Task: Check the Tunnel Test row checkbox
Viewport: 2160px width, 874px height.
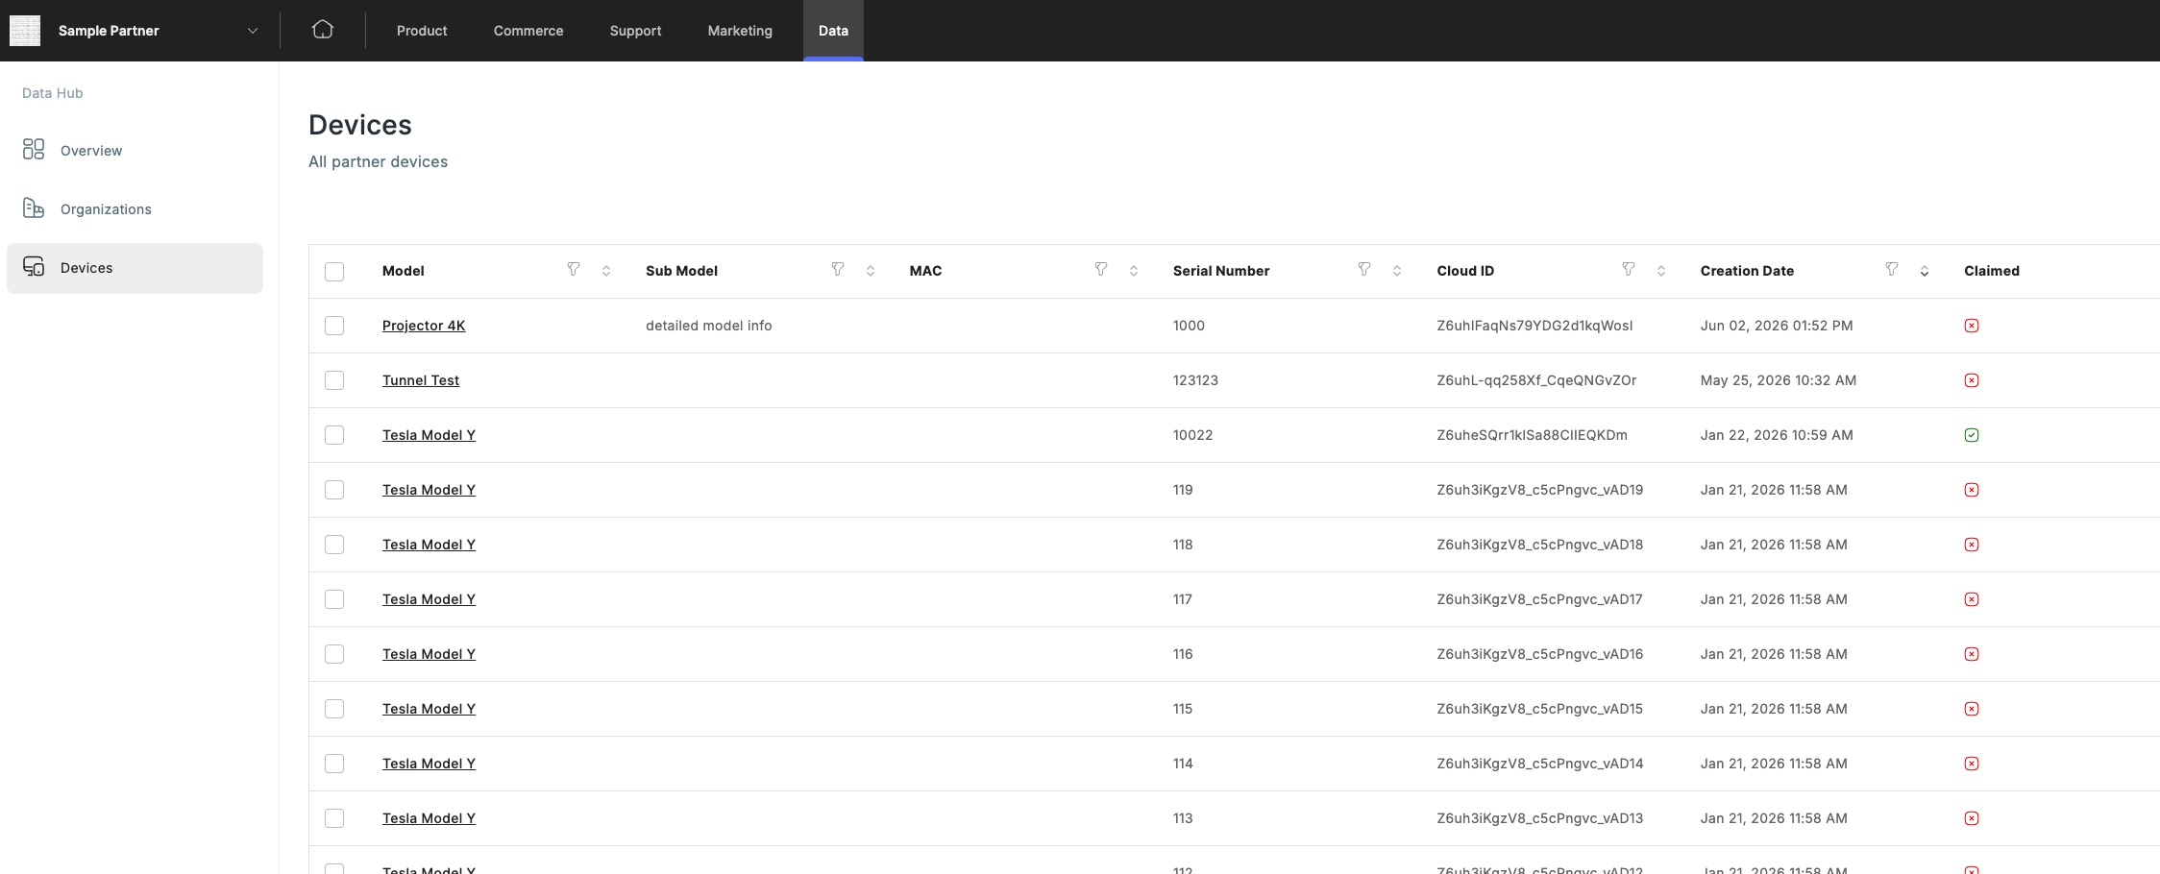Action: [x=334, y=380]
